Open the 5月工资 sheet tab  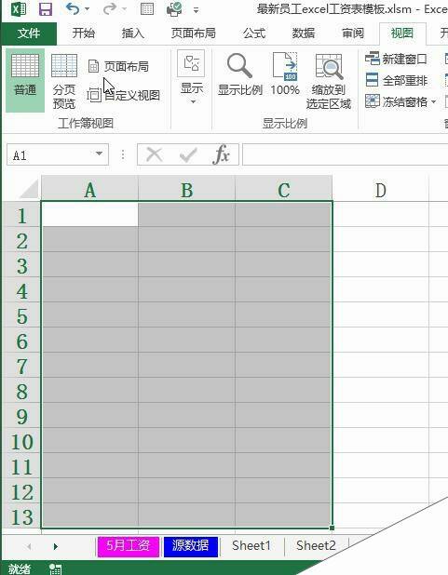tap(129, 546)
